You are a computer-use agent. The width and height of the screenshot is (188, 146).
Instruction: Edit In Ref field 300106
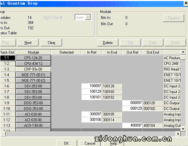click(x=92, y=120)
